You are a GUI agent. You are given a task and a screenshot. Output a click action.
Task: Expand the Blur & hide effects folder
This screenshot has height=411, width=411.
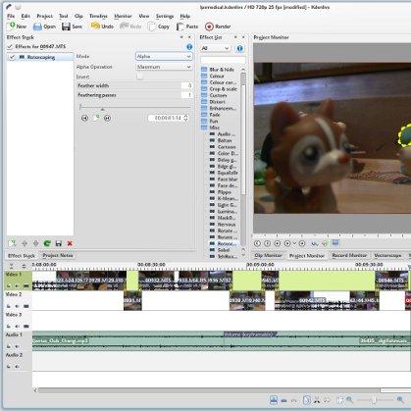[222, 70]
